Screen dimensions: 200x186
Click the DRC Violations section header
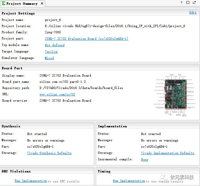(x=16, y=171)
